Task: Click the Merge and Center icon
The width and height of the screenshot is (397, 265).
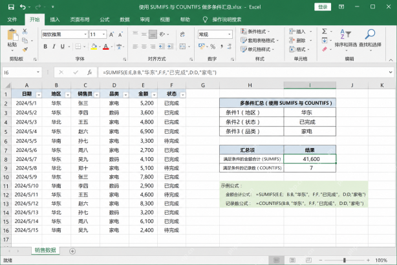Action: coord(182,47)
